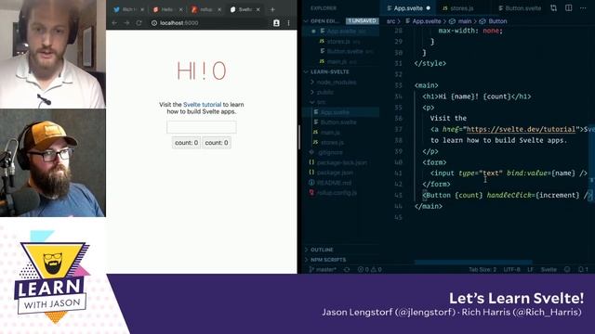Screen dimensions: 595x334
Task: Follow the Svelte tutorial link
Action: pyautogui.click(x=202, y=105)
